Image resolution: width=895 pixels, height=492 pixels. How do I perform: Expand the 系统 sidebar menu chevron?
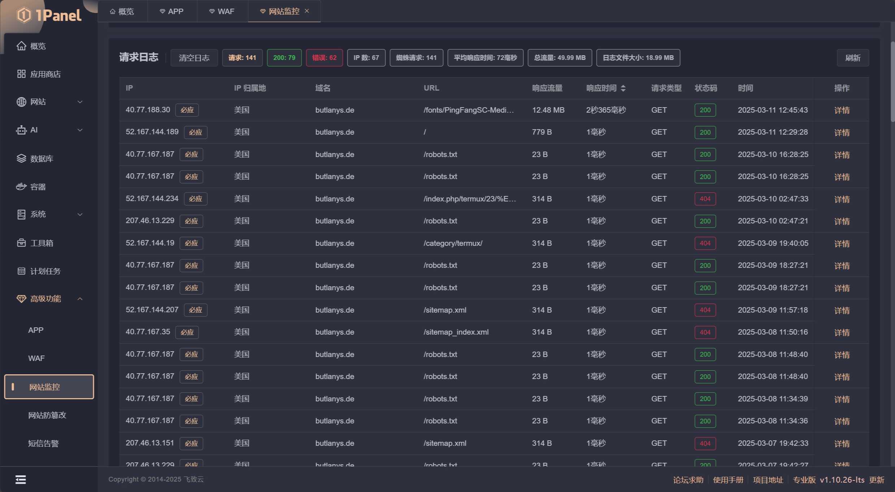[x=80, y=214]
